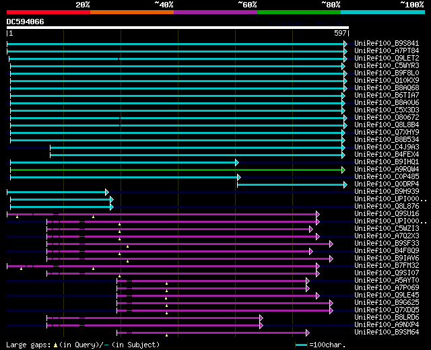Open hit UniRef100_B9S841 label
Image resolution: width=431 pixels, height=350 pixels.
click(387, 43)
